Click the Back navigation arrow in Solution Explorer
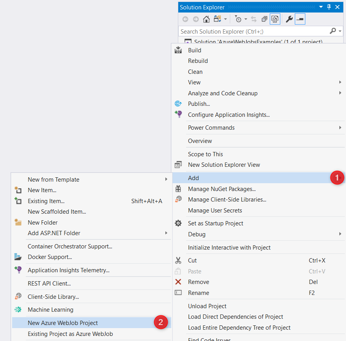This screenshot has height=341, width=346. (185, 19)
